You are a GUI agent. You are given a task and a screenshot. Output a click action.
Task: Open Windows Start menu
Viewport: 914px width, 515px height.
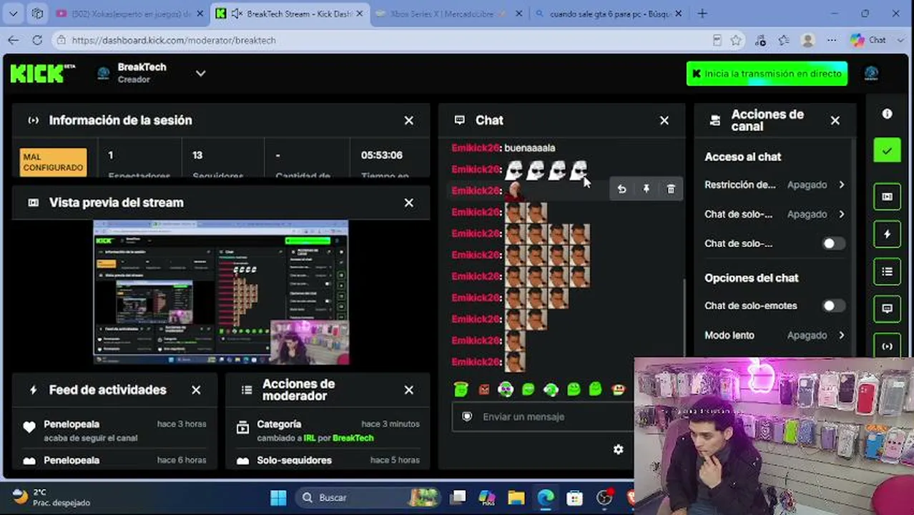pos(278,497)
